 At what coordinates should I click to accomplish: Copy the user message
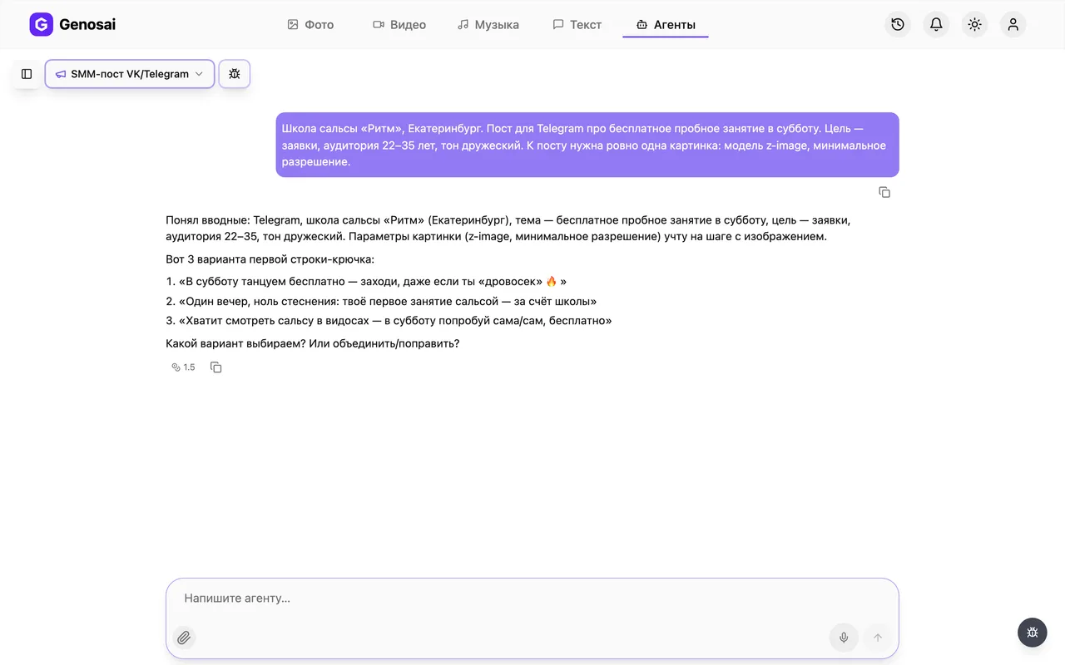click(x=884, y=192)
